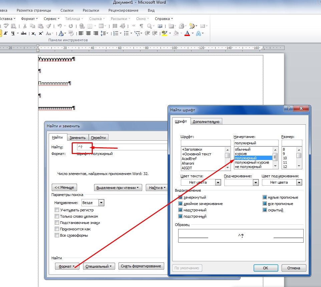
Task: Center text using toolbar alignment icon
Action: pos(88,33)
